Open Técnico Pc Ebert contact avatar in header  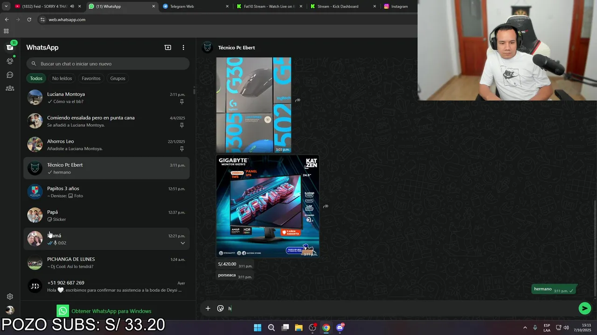208,47
